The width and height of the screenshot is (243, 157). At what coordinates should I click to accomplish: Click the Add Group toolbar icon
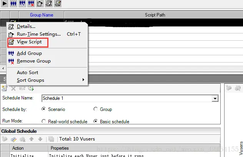[22, 3]
